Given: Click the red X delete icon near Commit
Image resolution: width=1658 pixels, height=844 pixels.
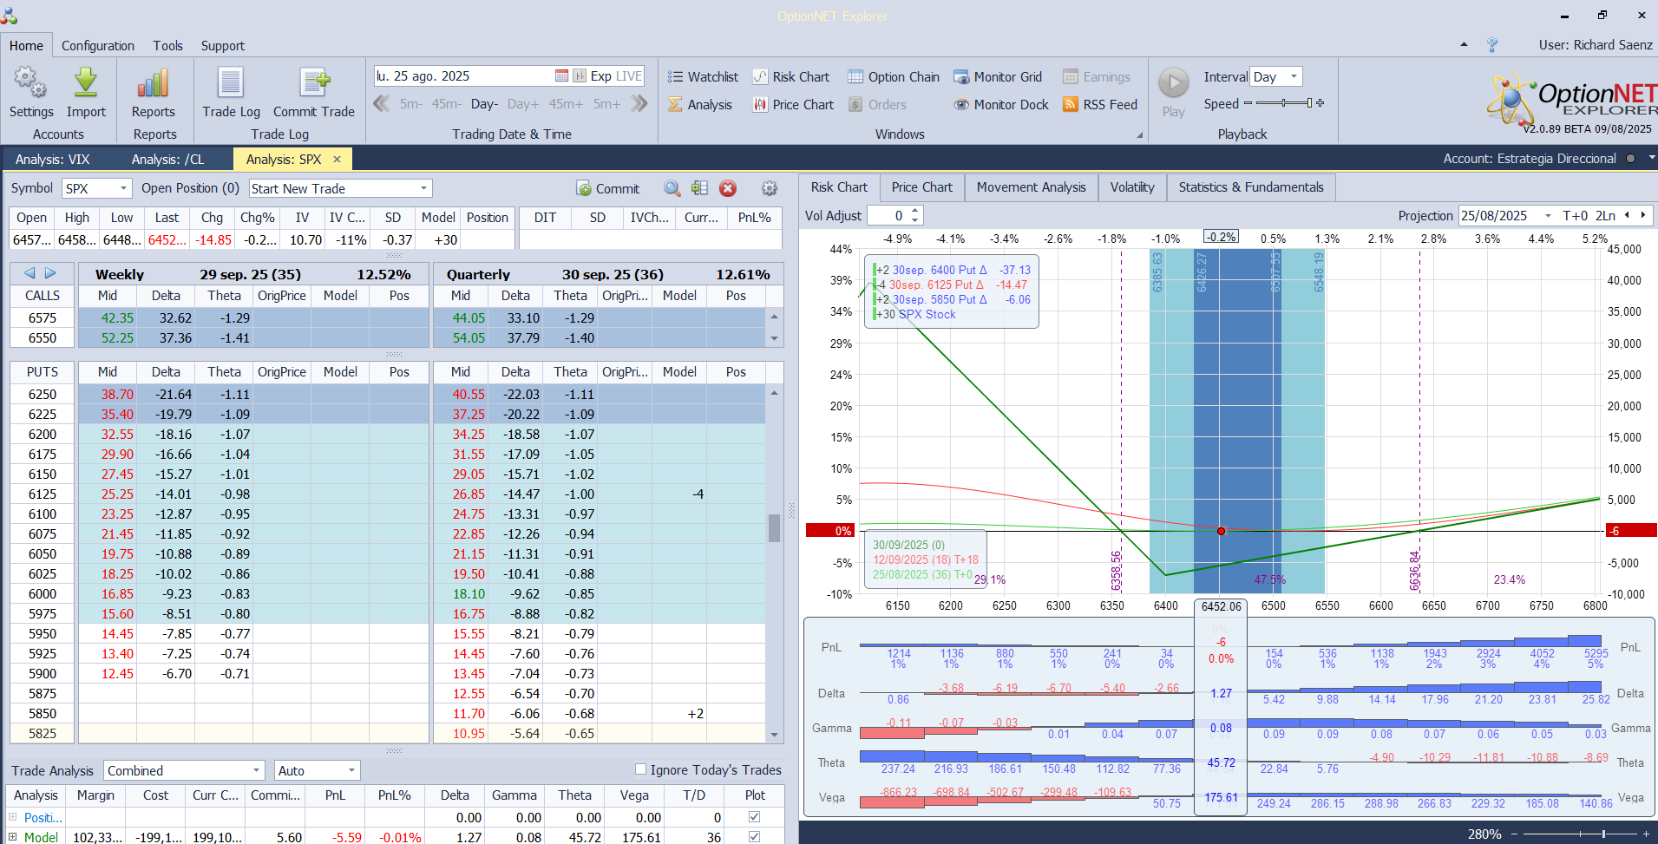Looking at the screenshot, I should tap(728, 188).
